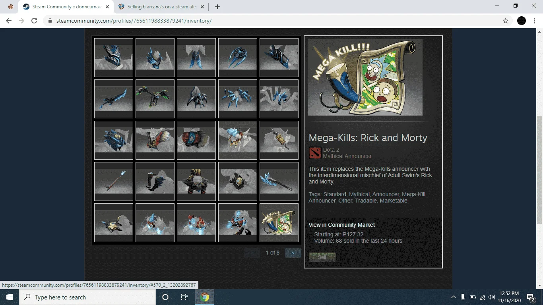
Task: Go back to the previous page in Chrome
Action: (x=9, y=21)
